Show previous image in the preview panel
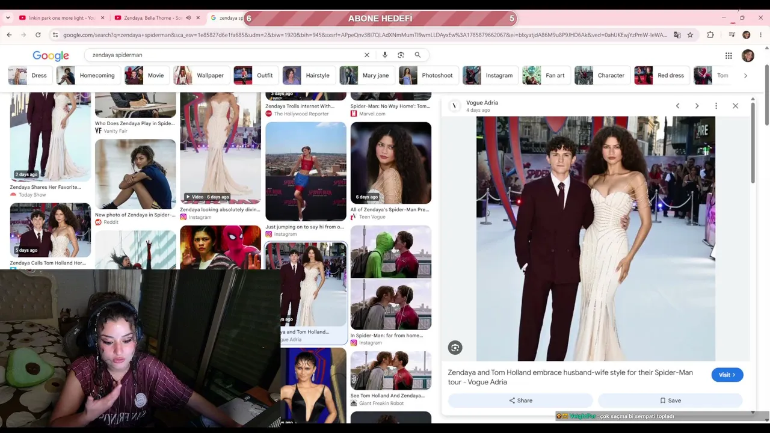Image resolution: width=770 pixels, height=433 pixels. tap(677, 106)
